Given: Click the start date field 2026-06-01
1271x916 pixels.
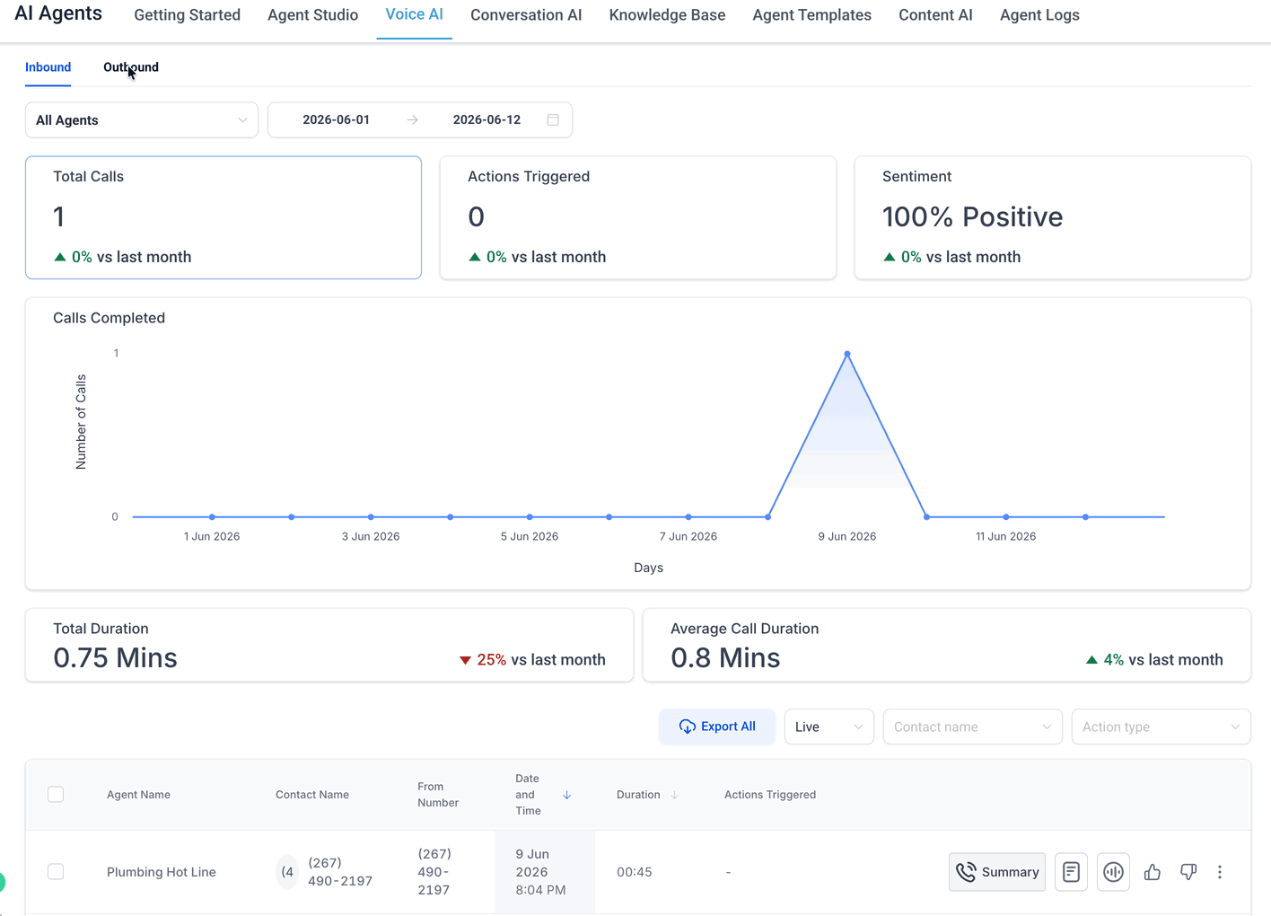Looking at the screenshot, I should point(336,120).
